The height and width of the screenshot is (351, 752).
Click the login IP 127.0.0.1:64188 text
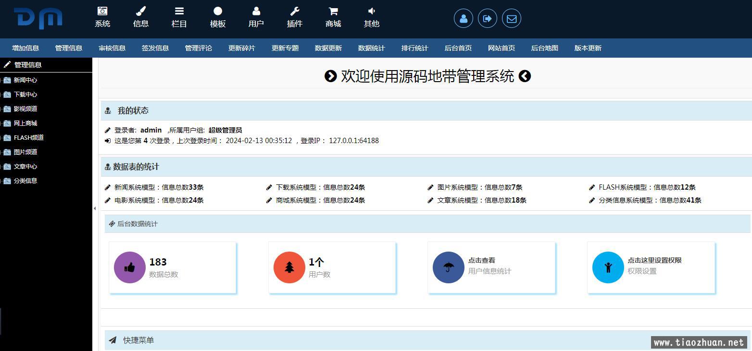[x=354, y=141]
